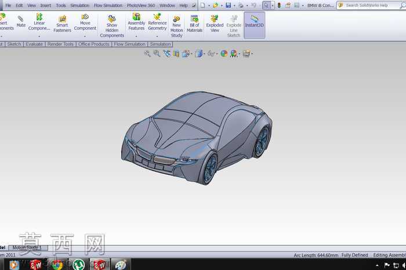Expand the View Settings dropdown arrow
This screenshot has height=270, width=406.
252,54
